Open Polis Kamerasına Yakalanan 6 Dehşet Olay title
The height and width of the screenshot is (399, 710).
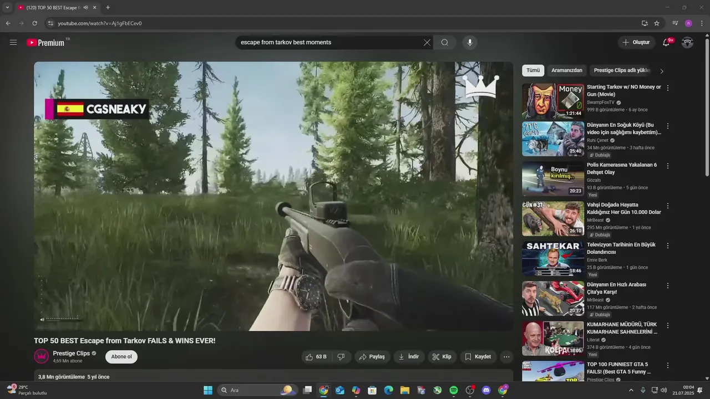(x=622, y=168)
